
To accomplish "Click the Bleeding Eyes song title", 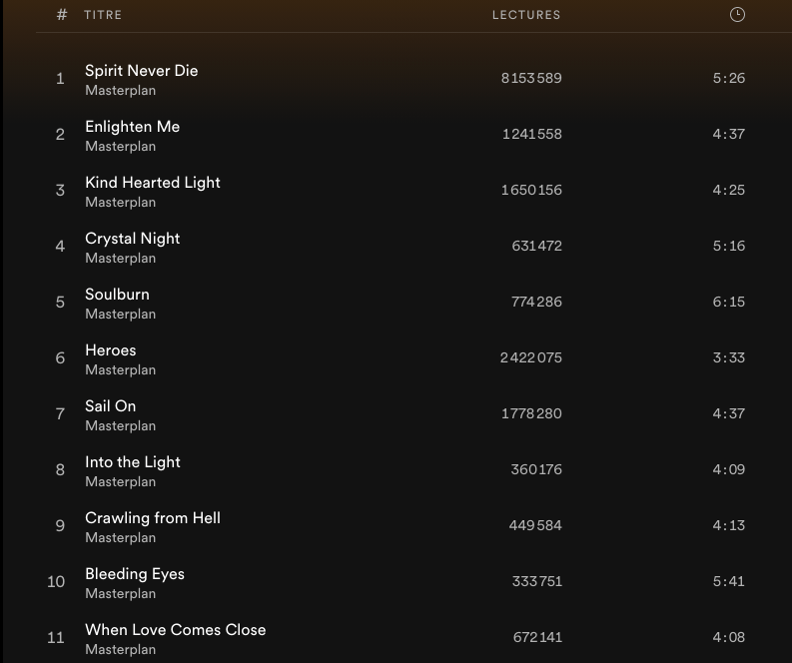I will click(x=134, y=574).
